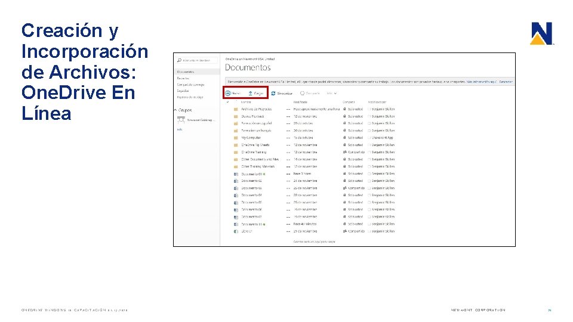The image size is (573, 322).
Task: Click the Modificado column header
Action: point(300,102)
